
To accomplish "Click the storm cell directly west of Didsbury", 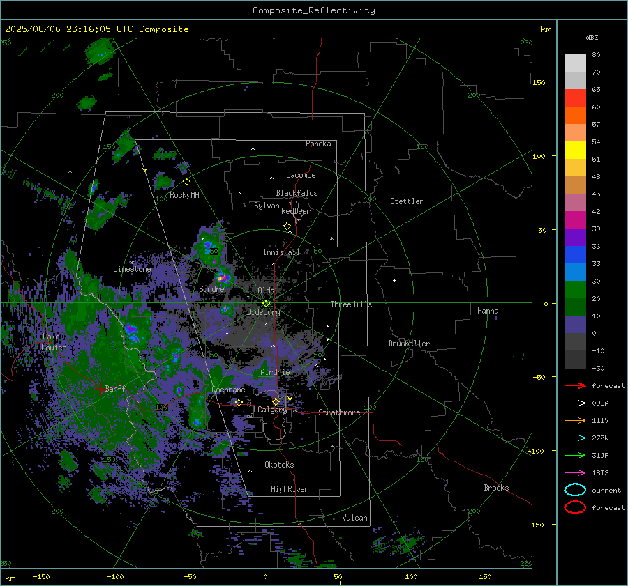I will [226, 309].
